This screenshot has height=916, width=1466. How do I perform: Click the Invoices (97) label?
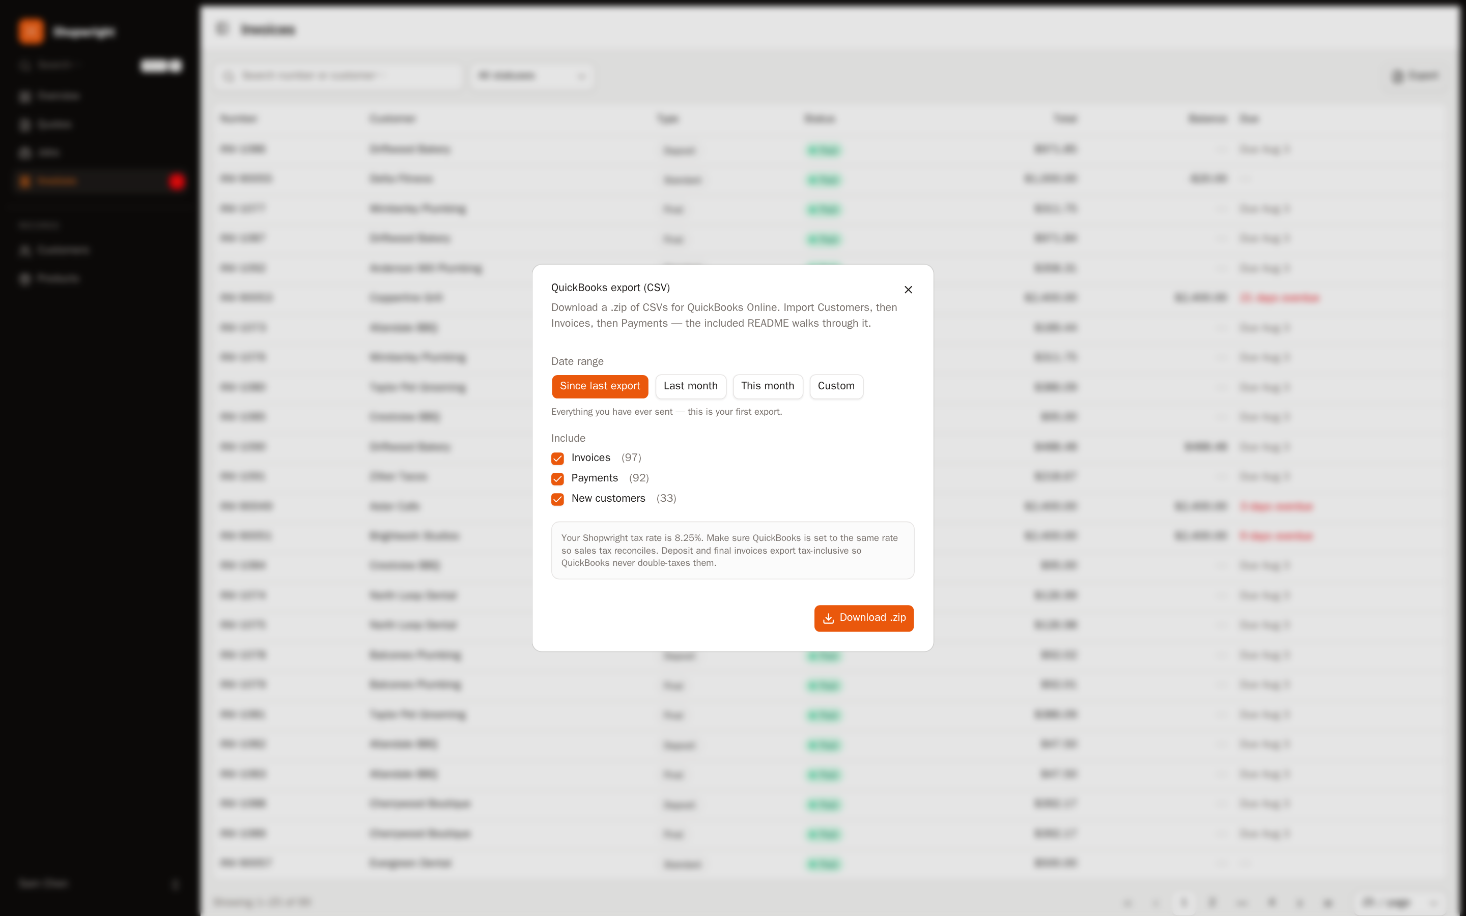coord(606,458)
